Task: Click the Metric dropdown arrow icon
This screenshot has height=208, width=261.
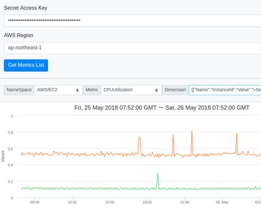Action: pos(157,90)
